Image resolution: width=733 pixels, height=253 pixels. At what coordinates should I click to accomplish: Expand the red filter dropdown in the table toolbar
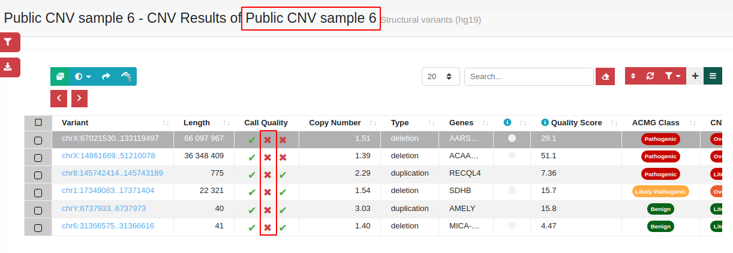coord(672,76)
